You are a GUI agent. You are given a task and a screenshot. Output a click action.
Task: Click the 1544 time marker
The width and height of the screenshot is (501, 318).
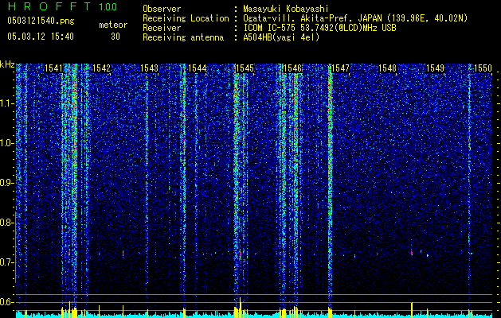point(198,68)
